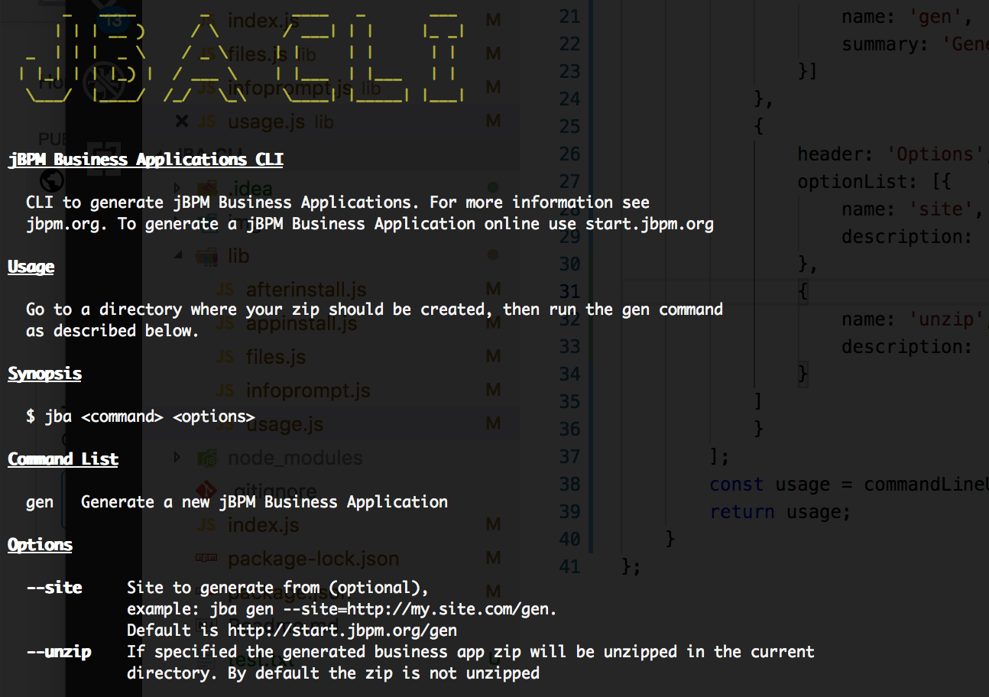
Task: Expand the .idea folder arrow in VS Code explorer
Action: pyautogui.click(x=177, y=189)
